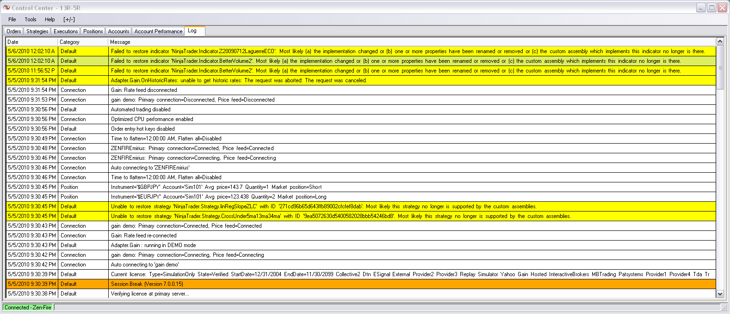730x314 pixels.
Task: Click the status bar resize grip
Action: (724, 308)
